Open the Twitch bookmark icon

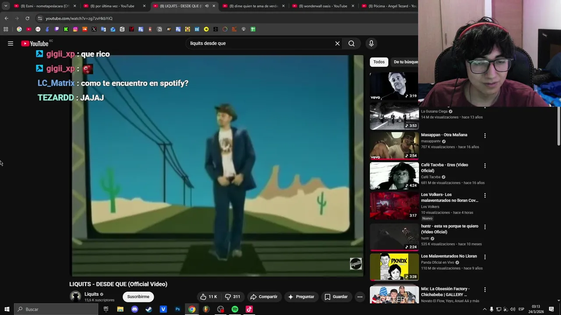click(x=57, y=29)
